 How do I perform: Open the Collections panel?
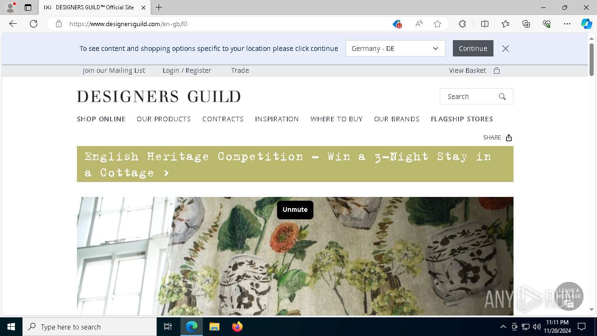pyautogui.click(x=526, y=24)
